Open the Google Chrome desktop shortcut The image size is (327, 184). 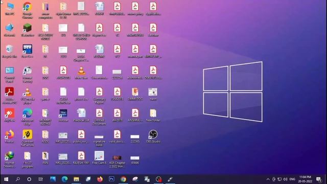[27, 10]
